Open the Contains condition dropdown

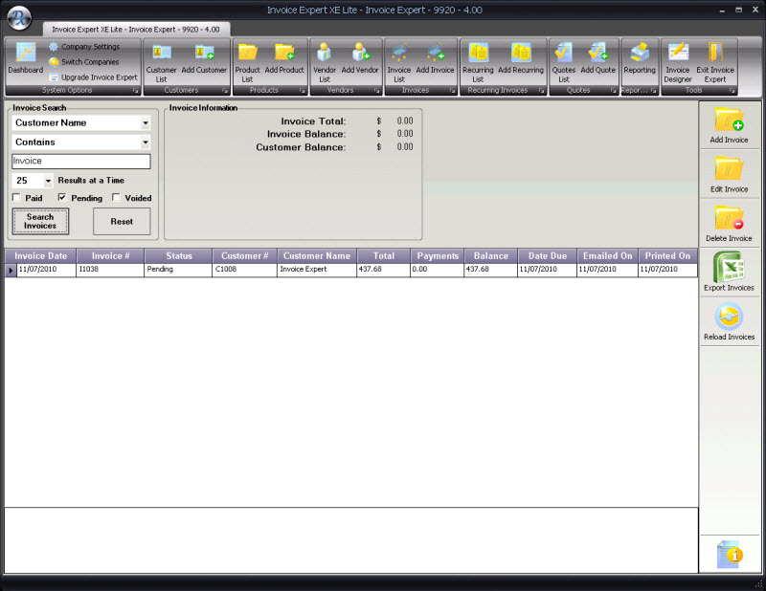(146, 142)
